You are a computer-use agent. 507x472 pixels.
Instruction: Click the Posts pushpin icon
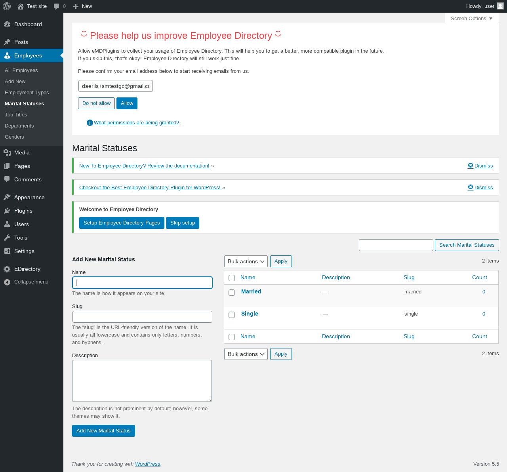(x=7, y=42)
